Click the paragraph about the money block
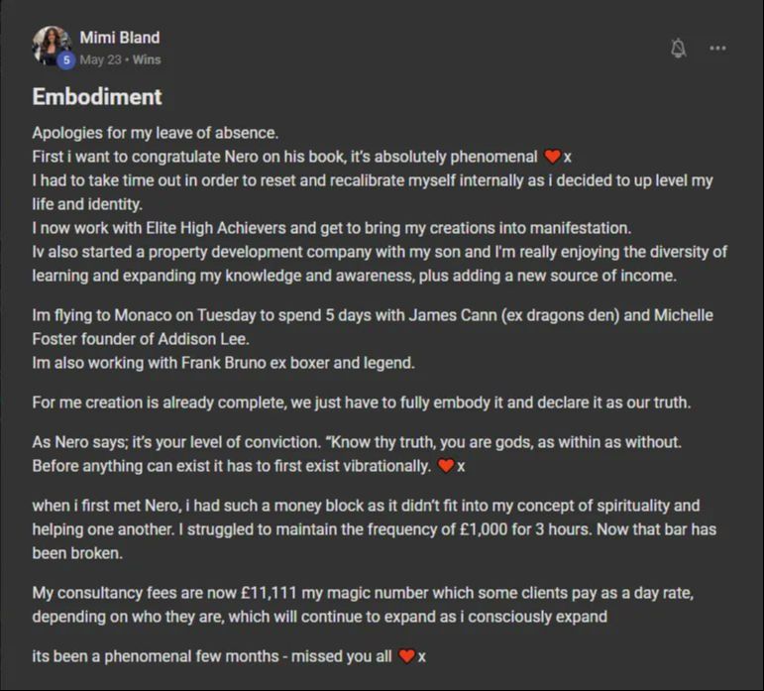This screenshot has height=691, width=764. click(x=375, y=529)
